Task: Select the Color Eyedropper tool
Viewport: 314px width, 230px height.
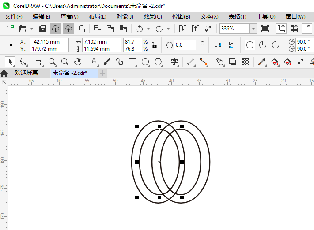Action: pos(262,62)
